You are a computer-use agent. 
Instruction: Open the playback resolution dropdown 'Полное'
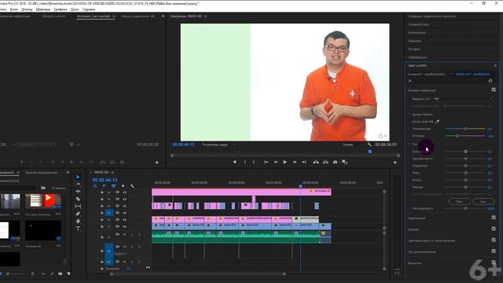(x=352, y=145)
